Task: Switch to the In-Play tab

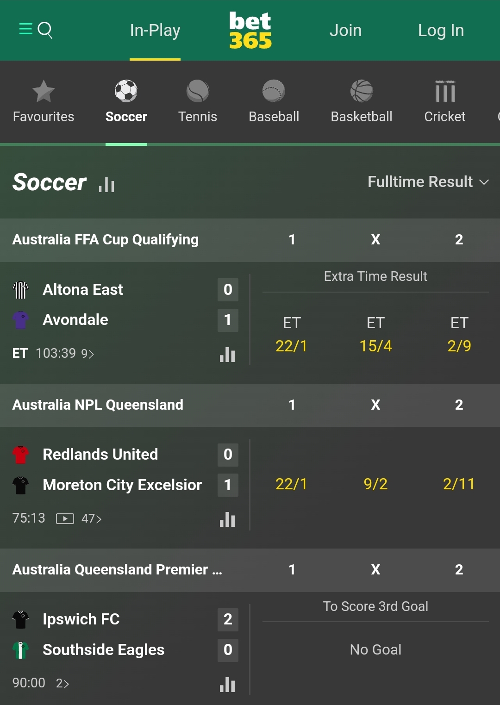Action: [155, 30]
